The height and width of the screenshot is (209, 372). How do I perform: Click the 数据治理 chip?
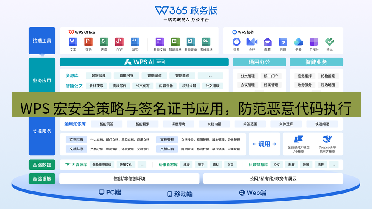98,76
